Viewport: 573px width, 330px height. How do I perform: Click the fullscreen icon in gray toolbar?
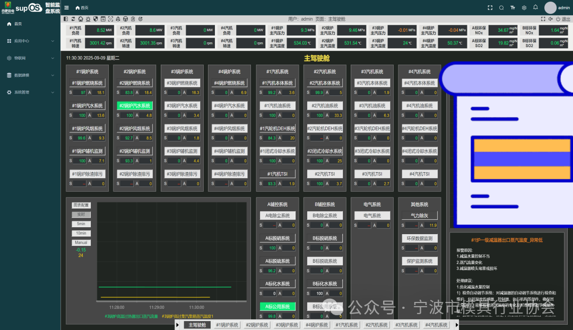(543, 19)
